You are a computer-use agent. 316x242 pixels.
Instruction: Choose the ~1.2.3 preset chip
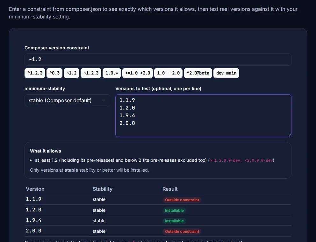pos(91,73)
